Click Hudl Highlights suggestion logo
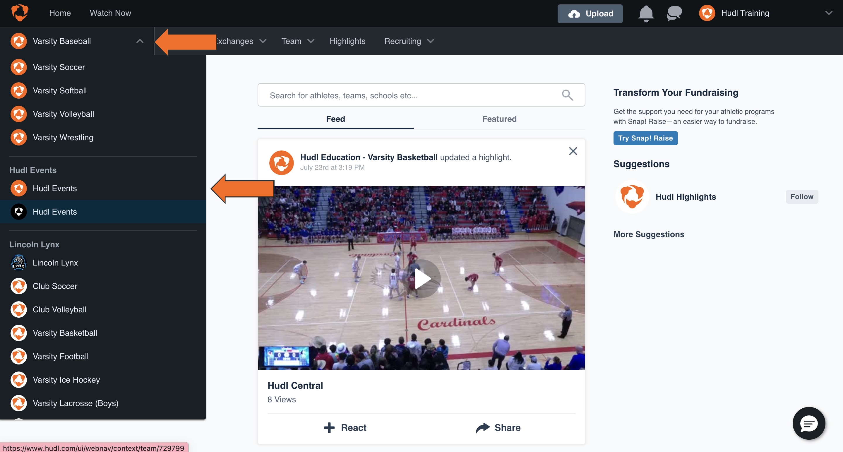This screenshot has width=843, height=452. coord(632,197)
